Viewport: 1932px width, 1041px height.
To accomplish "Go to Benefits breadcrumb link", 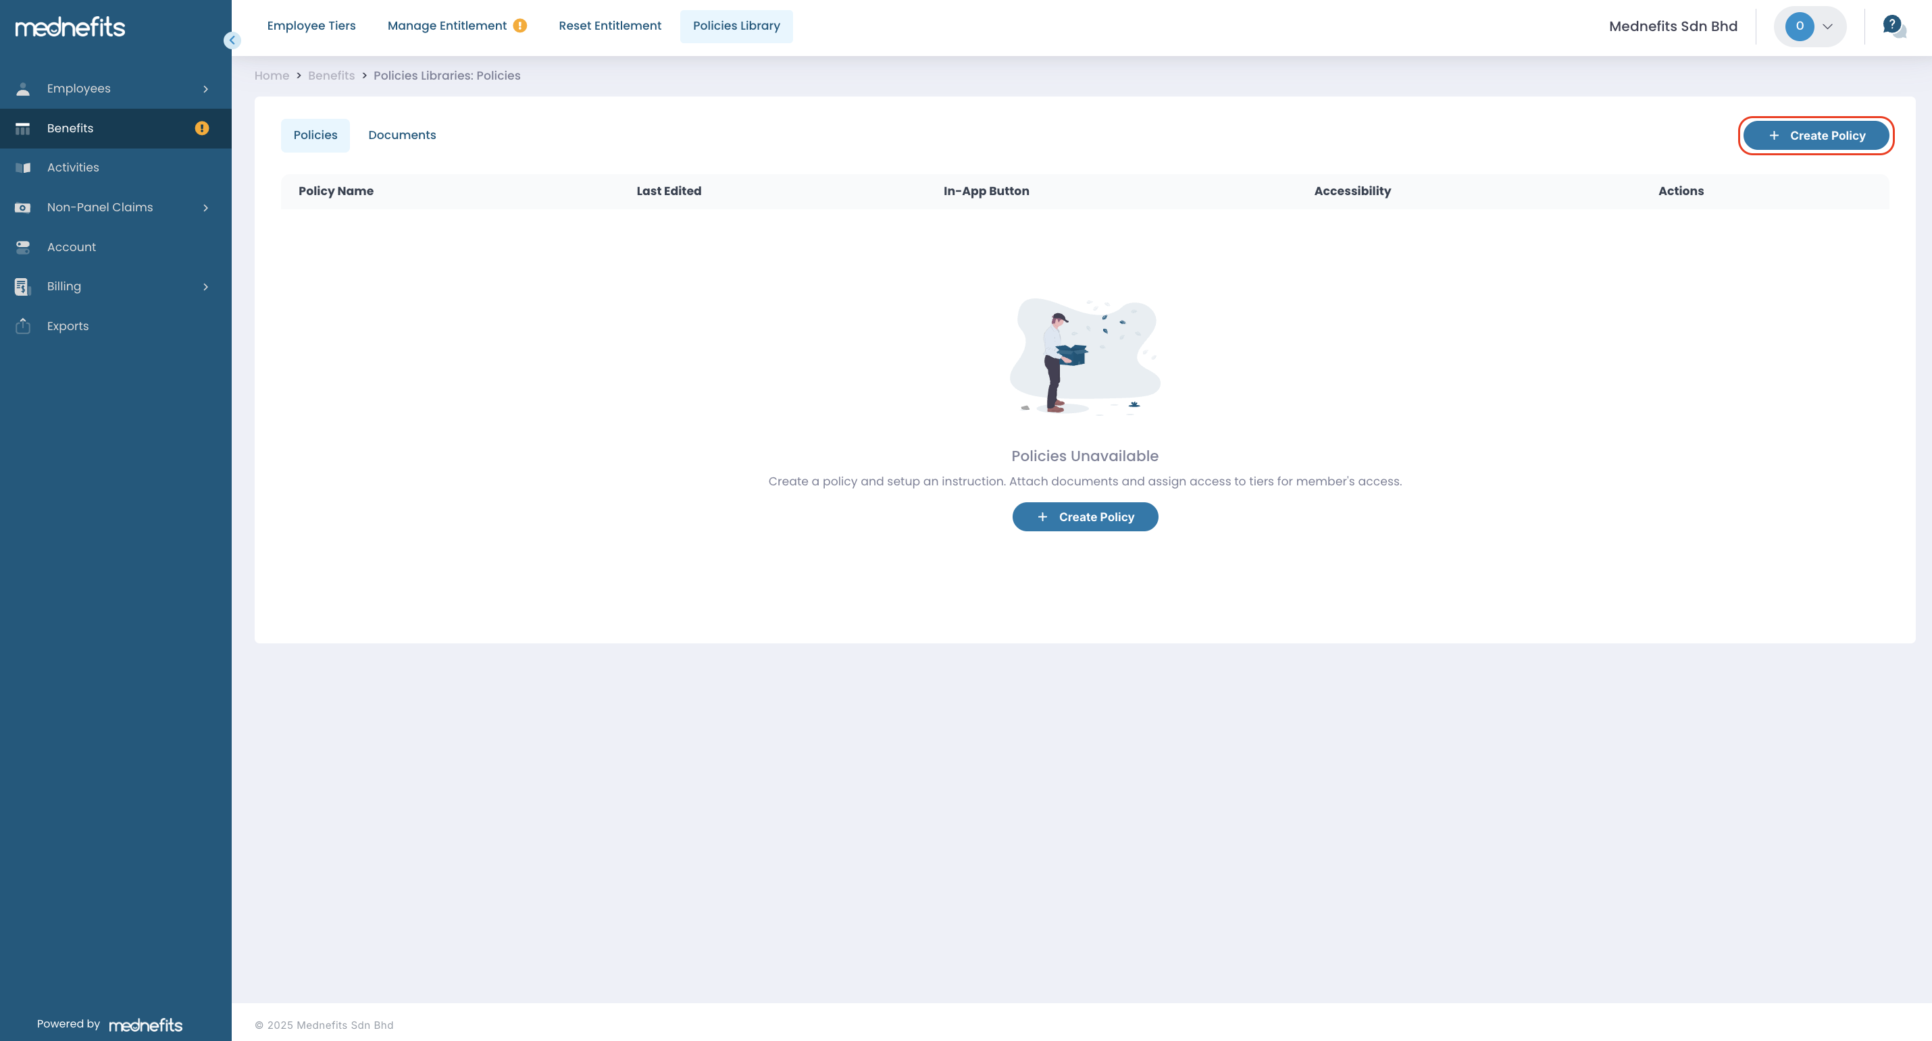I will click(x=332, y=76).
